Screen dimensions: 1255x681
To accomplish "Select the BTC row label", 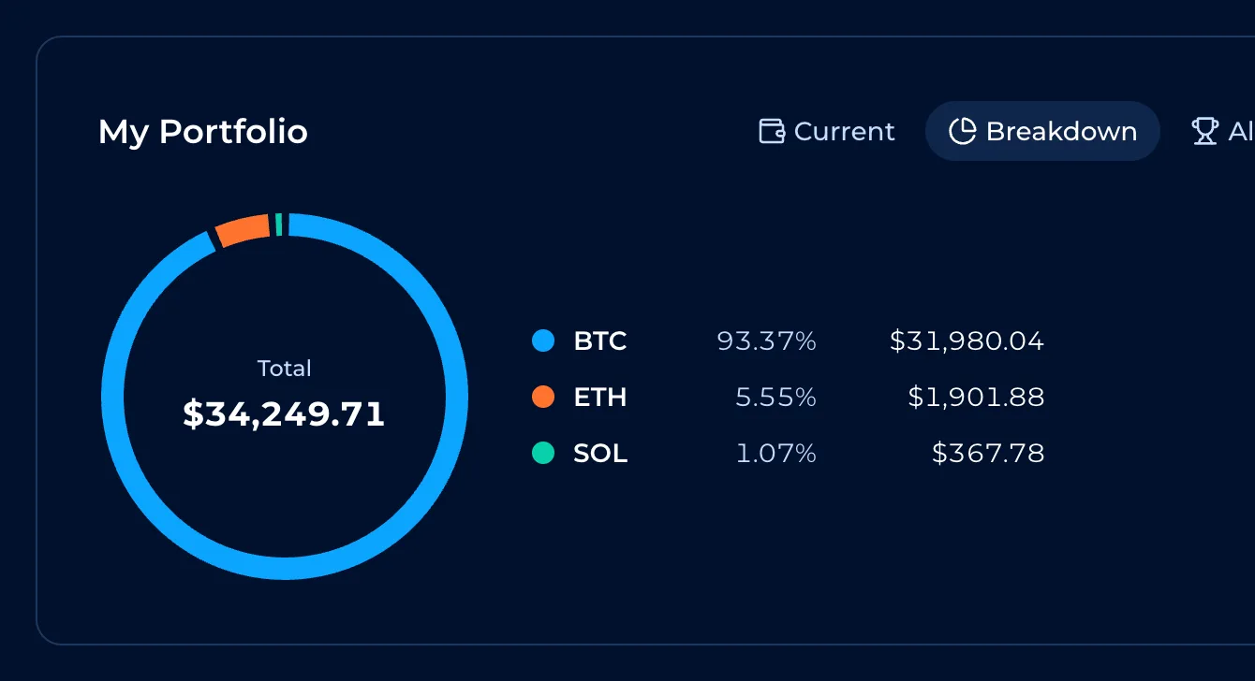I will click(600, 341).
